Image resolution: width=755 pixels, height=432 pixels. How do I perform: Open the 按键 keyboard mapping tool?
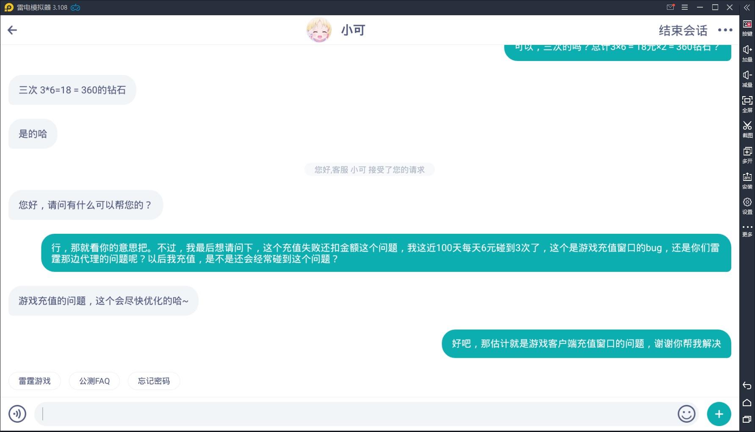[747, 28]
